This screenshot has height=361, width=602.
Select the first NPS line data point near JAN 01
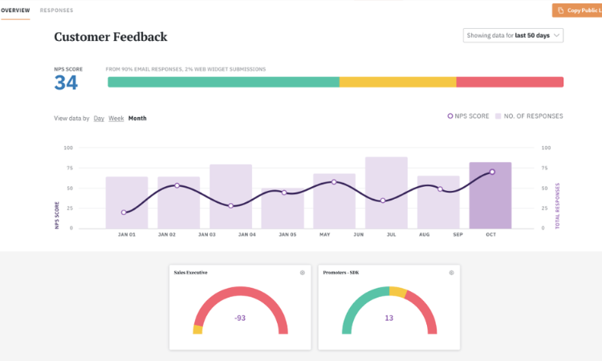[x=124, y=212]
